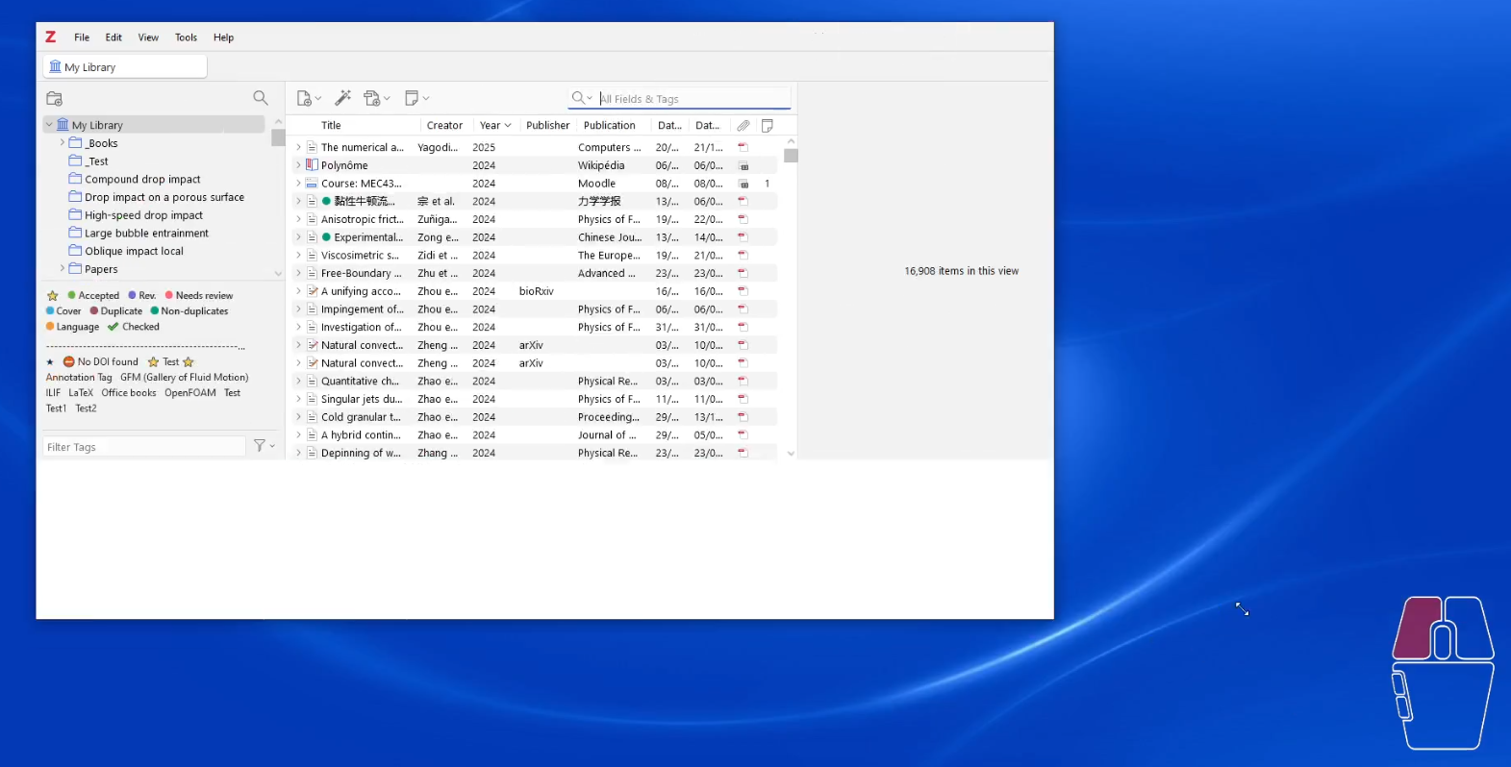Open the Tools menu
1511x767 pixels.
click(x=186, y=37)
